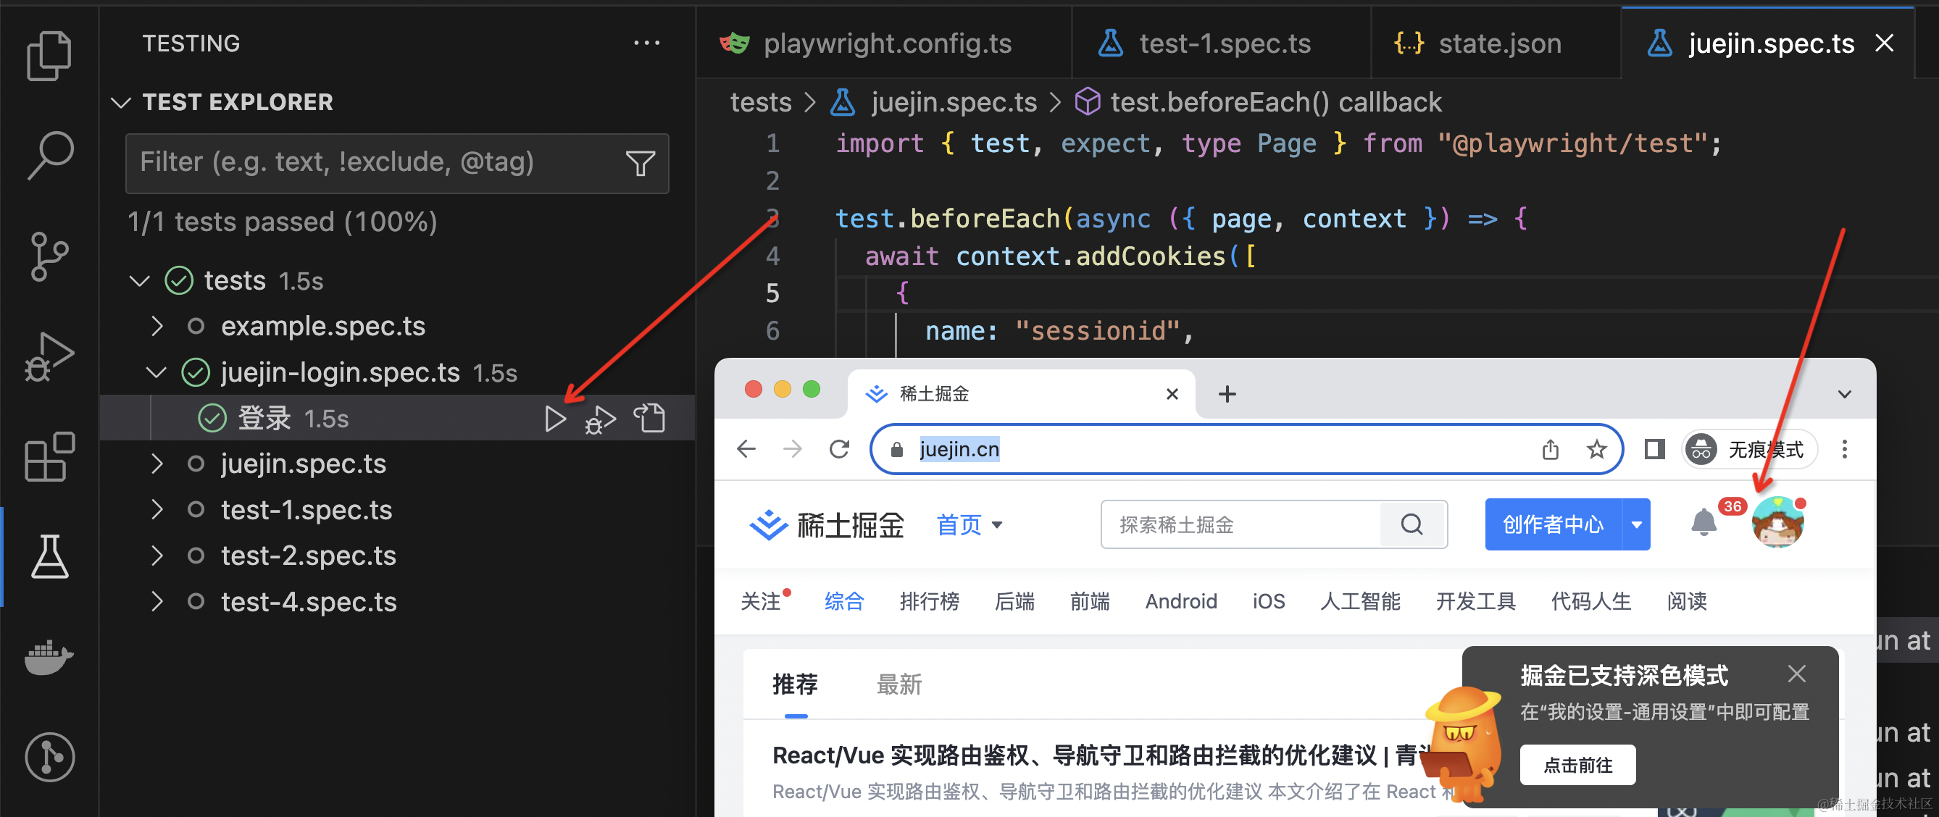Open the Extensions view

[49, 456]
